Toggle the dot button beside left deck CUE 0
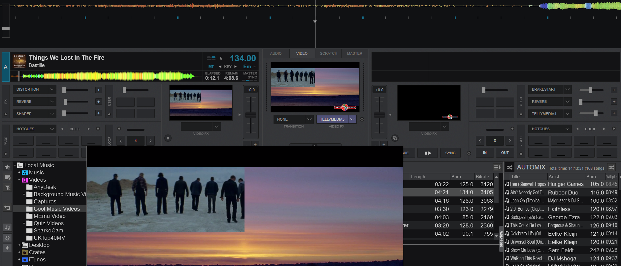The image size is (621, 266). pyautogui.click(x=98, y=129)
